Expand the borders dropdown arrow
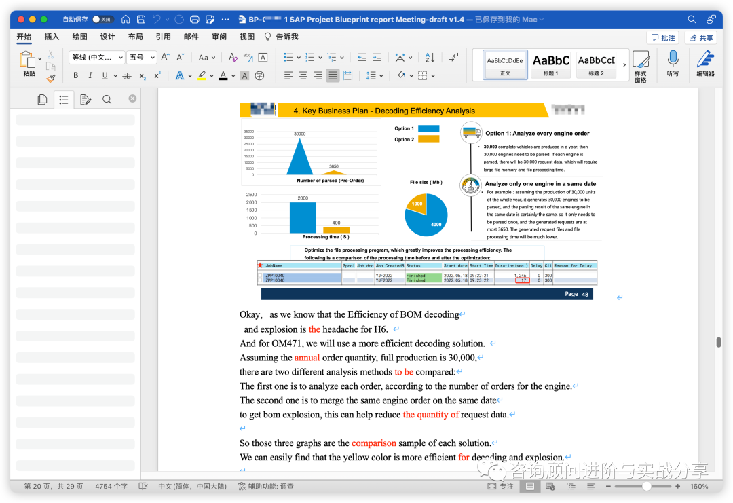 point(433,75)
